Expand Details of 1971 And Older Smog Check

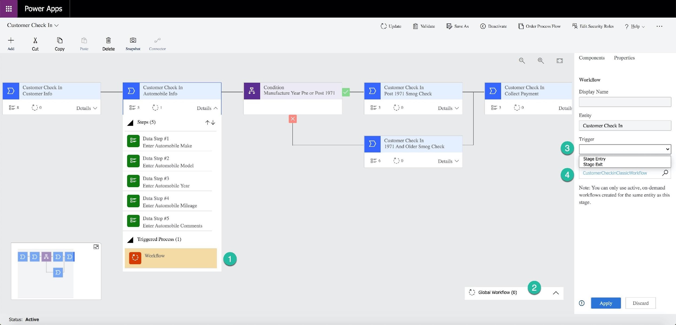tap(448, 161)
